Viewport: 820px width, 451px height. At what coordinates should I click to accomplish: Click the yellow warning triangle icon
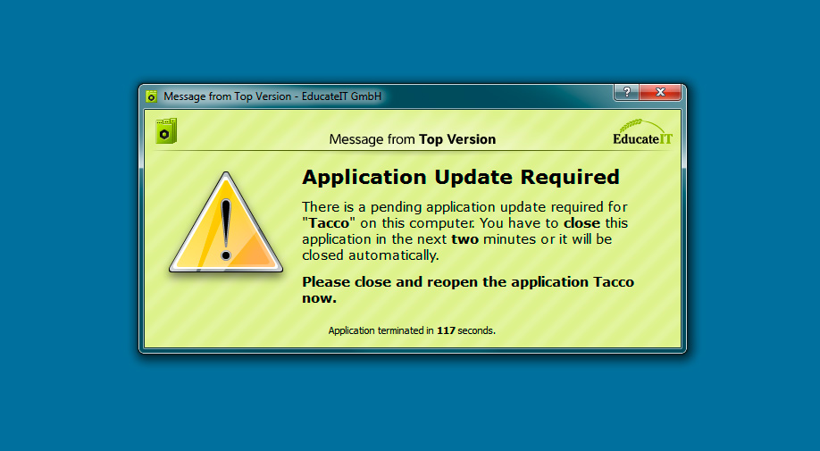tap(226, 227)
